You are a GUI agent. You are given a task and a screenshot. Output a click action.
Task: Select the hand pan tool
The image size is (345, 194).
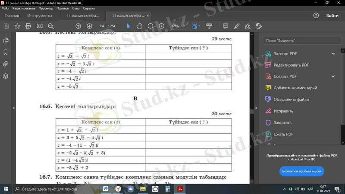(139, 26)
